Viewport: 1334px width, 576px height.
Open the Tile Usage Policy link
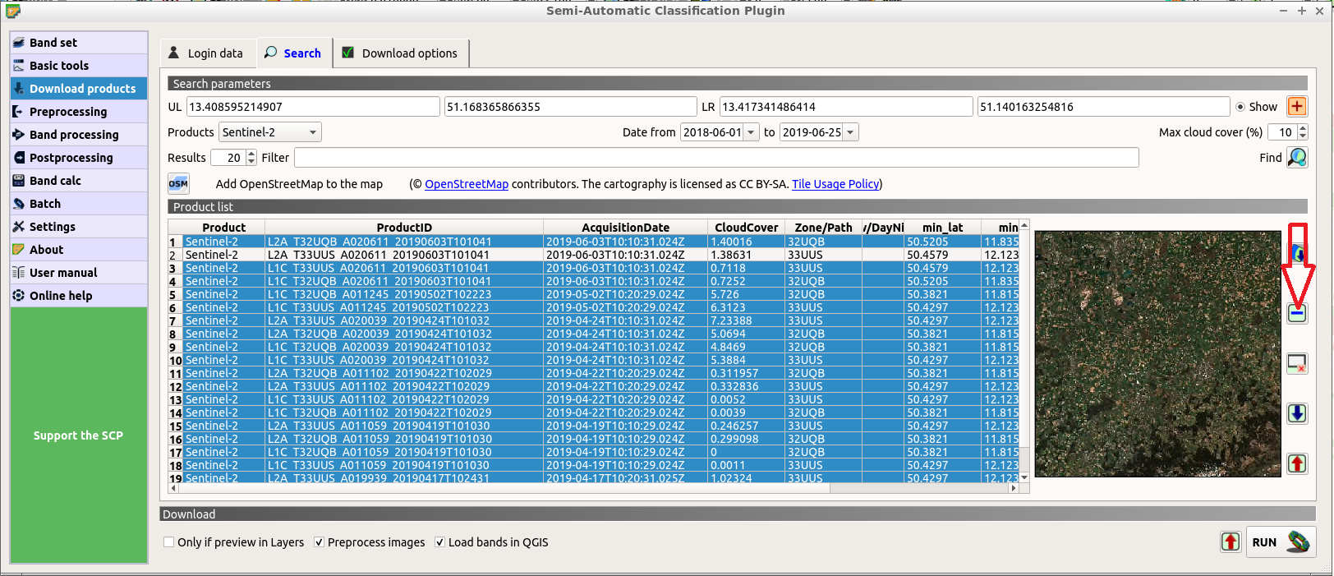(835, 184)
